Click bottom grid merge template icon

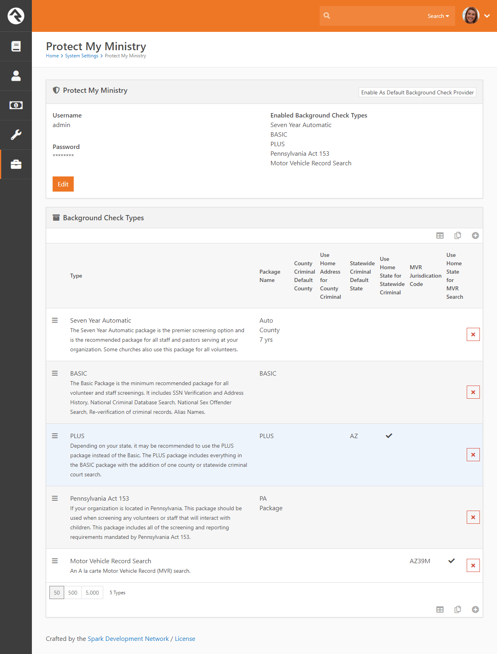coord(458,609)
